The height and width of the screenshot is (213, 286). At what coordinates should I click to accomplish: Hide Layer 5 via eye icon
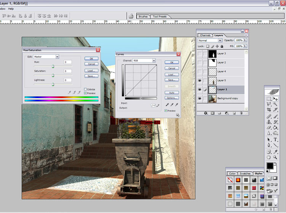[200, 80]
